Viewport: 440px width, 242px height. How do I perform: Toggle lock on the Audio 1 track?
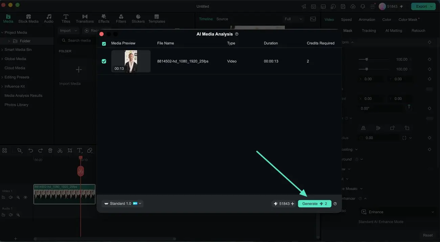point(3,215)
